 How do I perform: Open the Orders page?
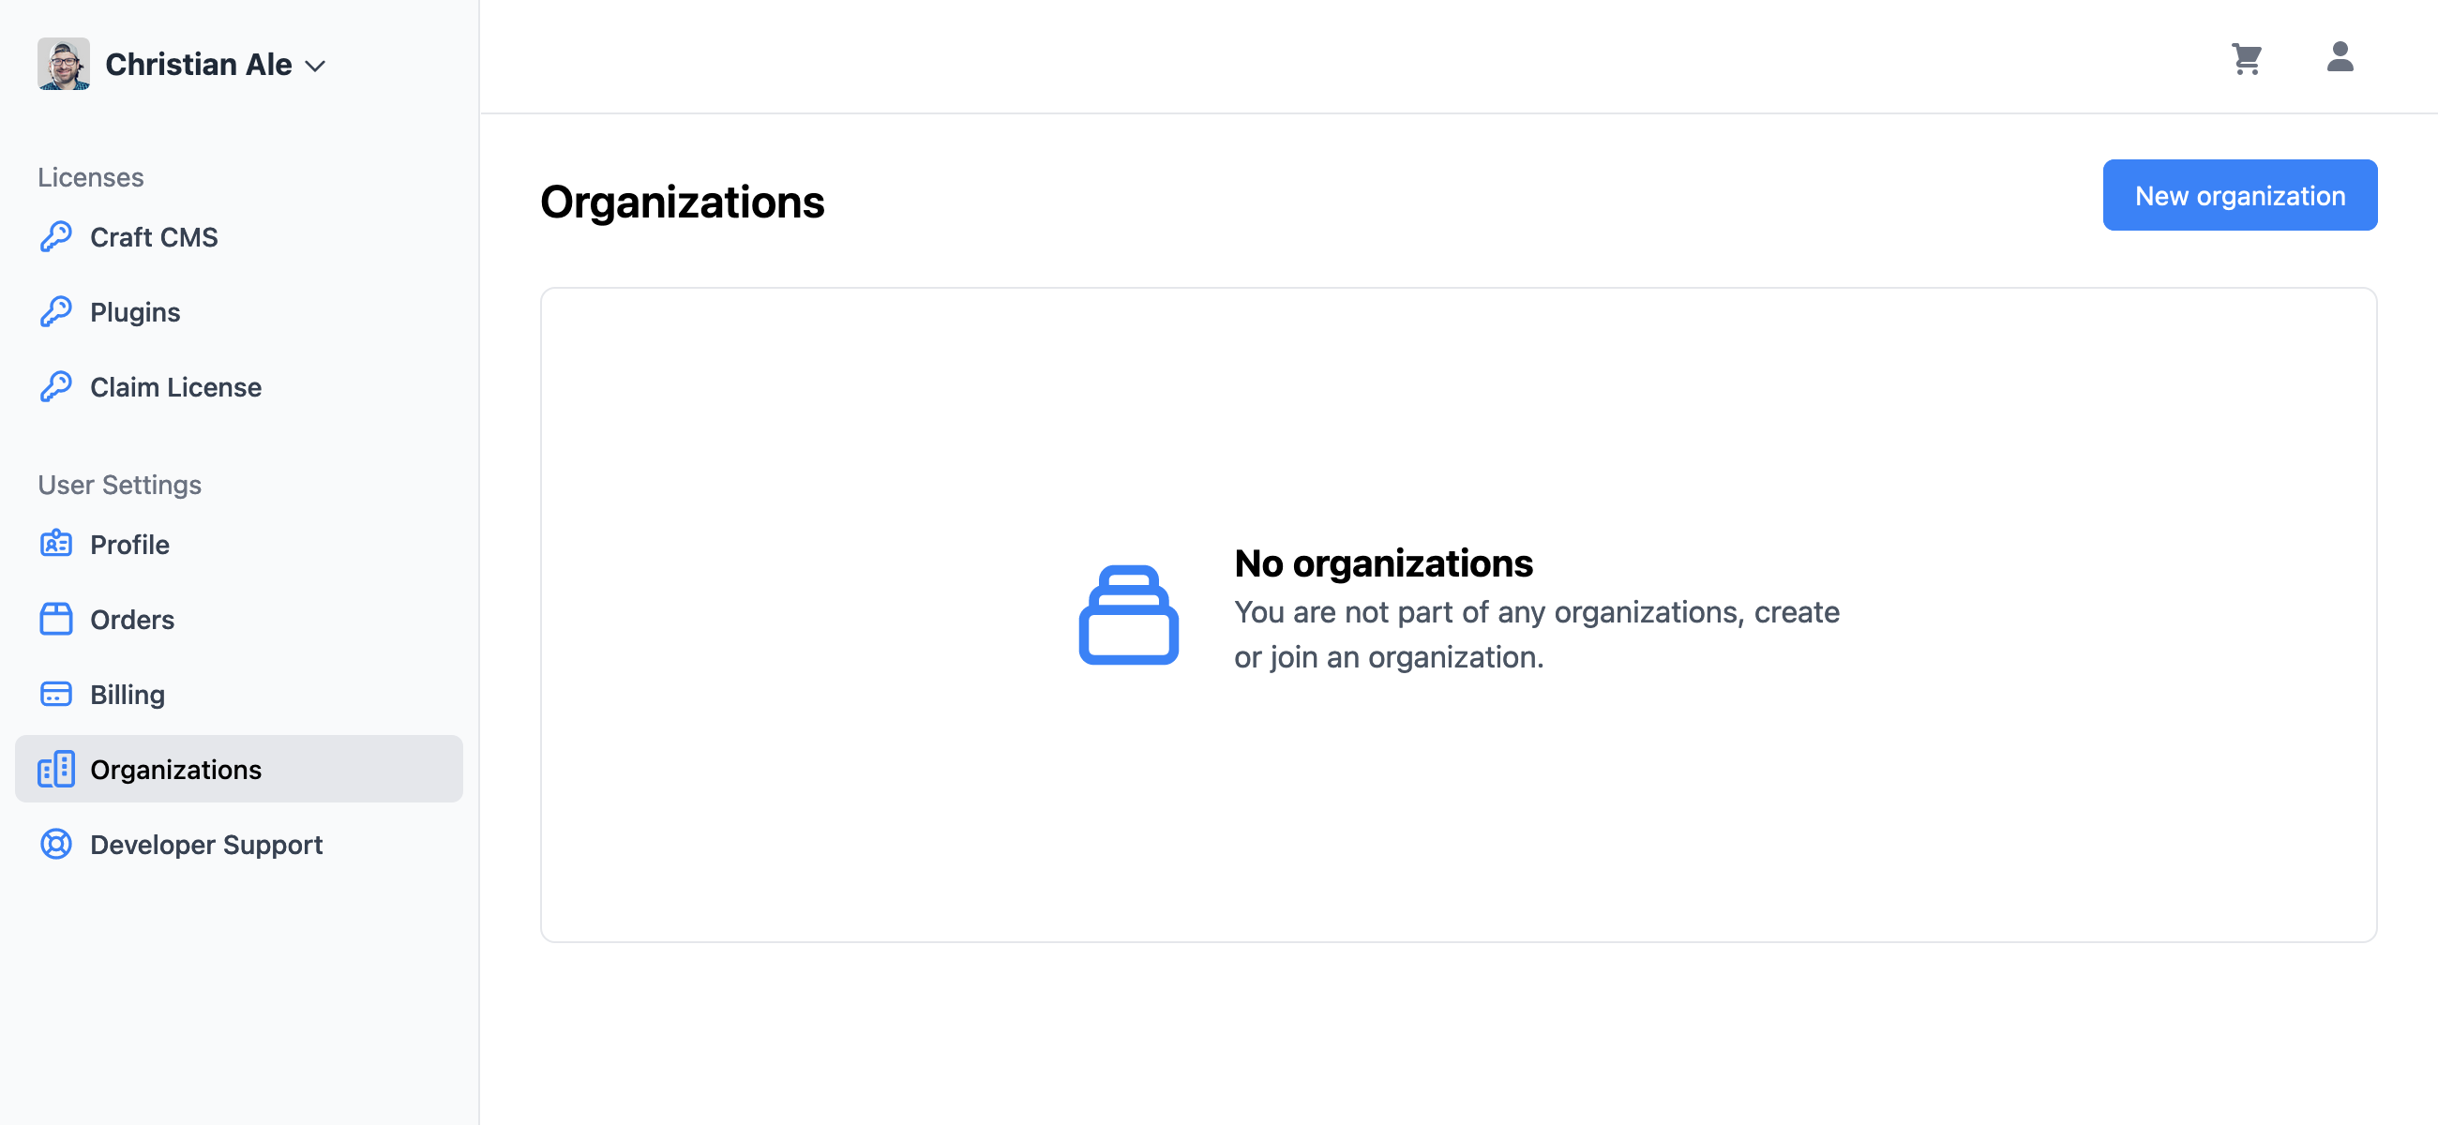(x=238, y=619)
